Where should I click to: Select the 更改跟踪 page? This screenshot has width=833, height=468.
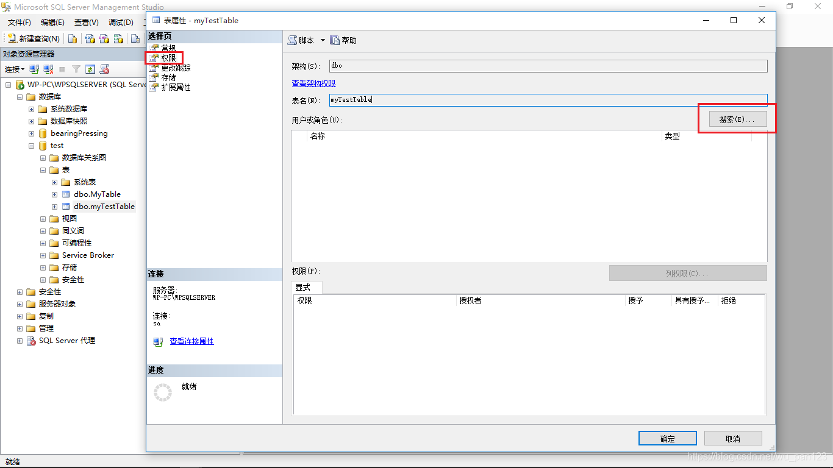176,68
